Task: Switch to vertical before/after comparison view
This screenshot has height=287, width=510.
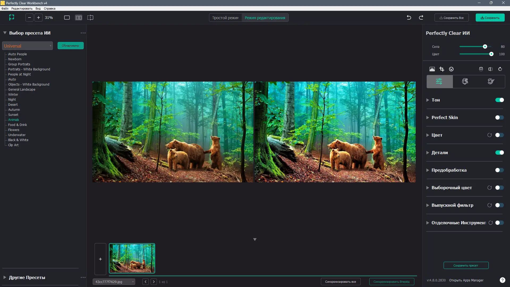Action: click(491, 69)
